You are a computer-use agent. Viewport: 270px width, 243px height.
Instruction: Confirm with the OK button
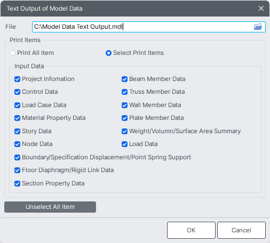coord(191,230)
